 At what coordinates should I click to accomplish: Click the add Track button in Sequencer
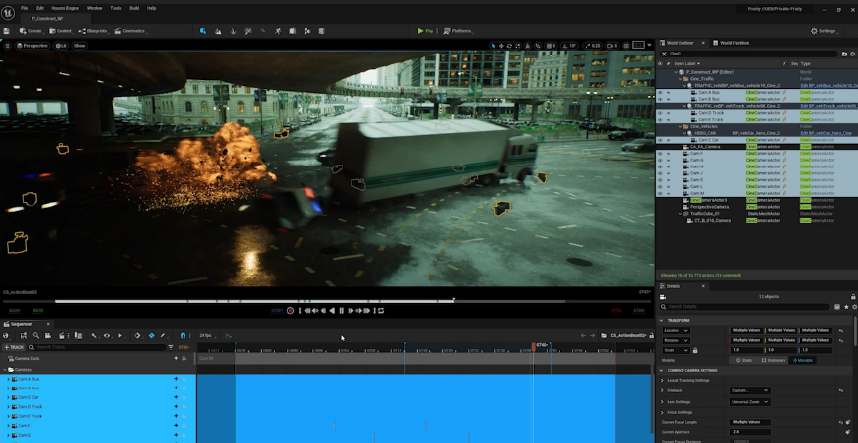tap(16, 347)
